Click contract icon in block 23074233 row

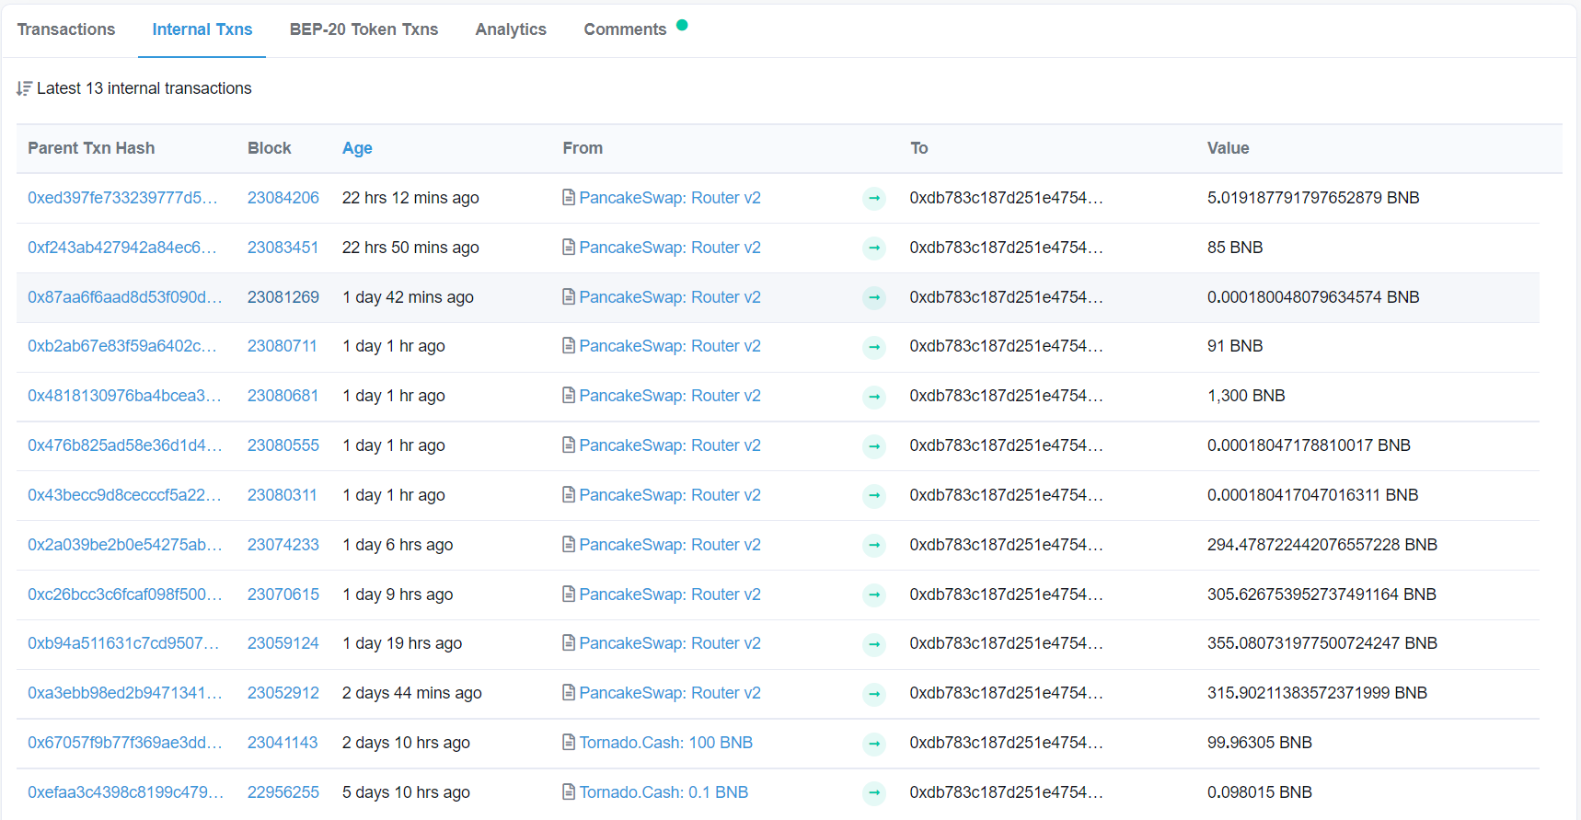click(569, 545)
